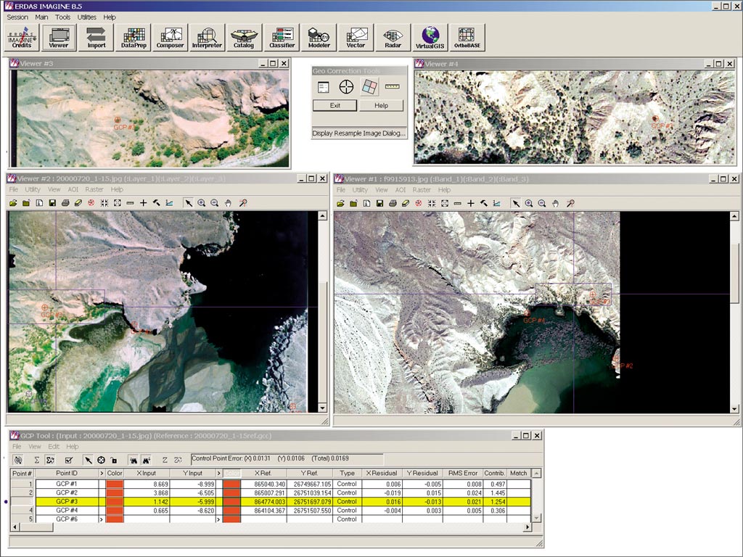Screen dimensions: 743x557
Task: Click the 'GCP #2' Point ID cell
Action: [67, 493]
